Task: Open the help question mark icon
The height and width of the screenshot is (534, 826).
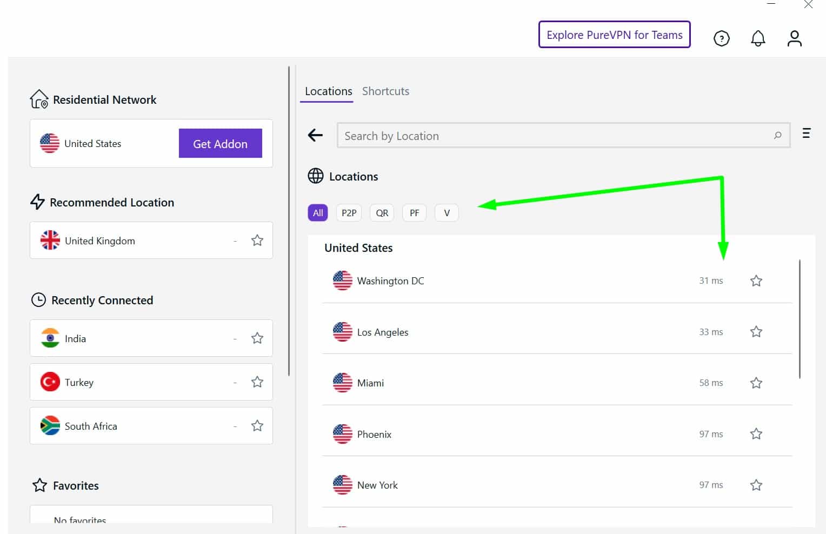Action: (x=722, y=38)
